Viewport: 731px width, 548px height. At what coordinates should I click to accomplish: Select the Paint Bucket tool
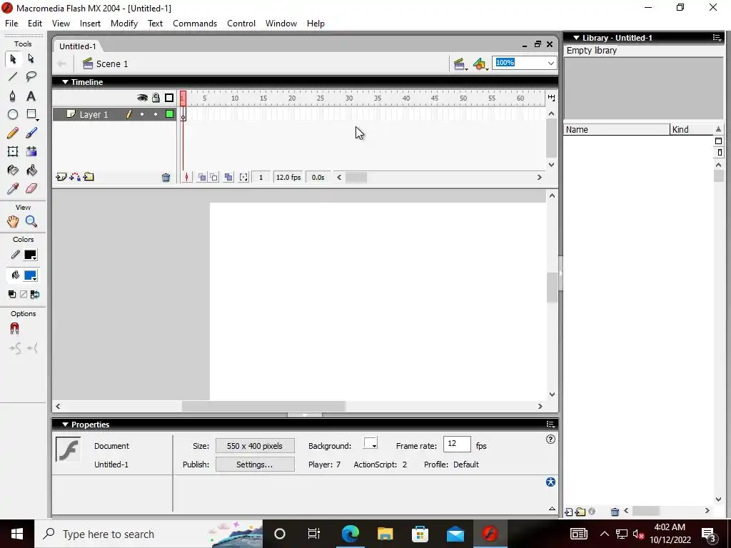click(x=31, y=171)
